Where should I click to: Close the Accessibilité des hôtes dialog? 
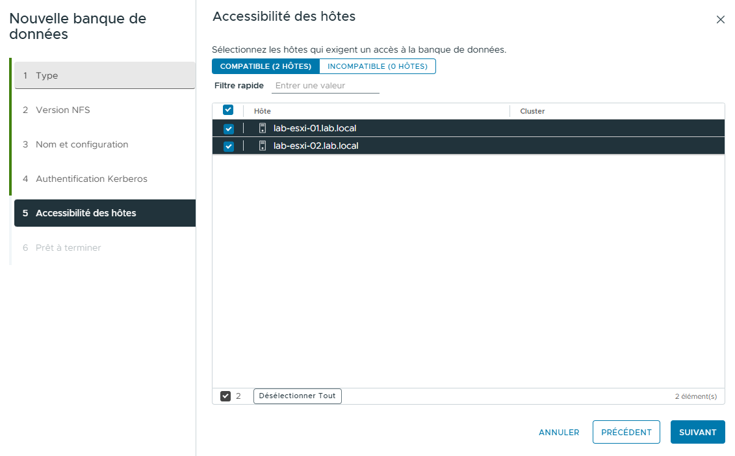[720, 19]
